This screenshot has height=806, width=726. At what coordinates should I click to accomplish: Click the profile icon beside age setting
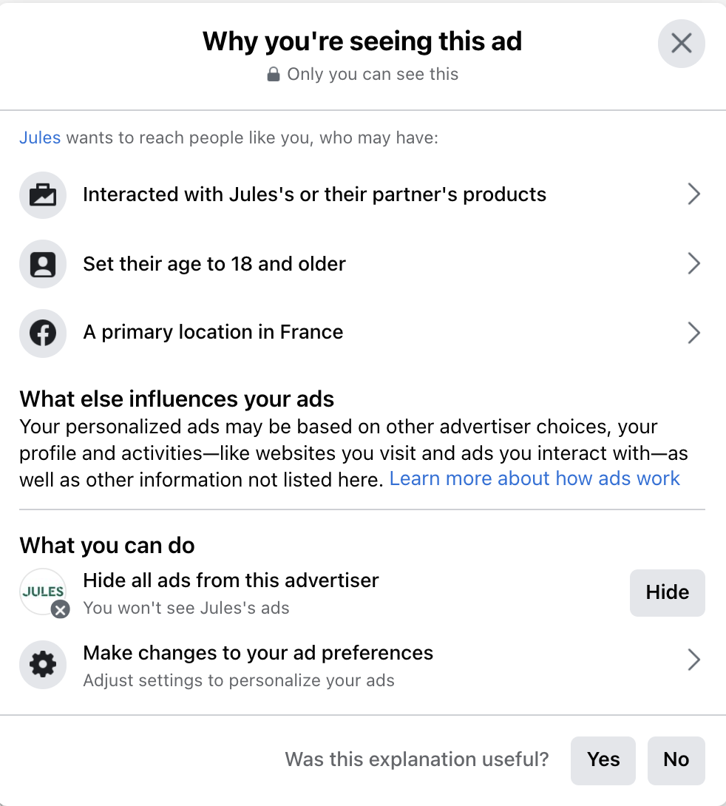pos(43,264)
